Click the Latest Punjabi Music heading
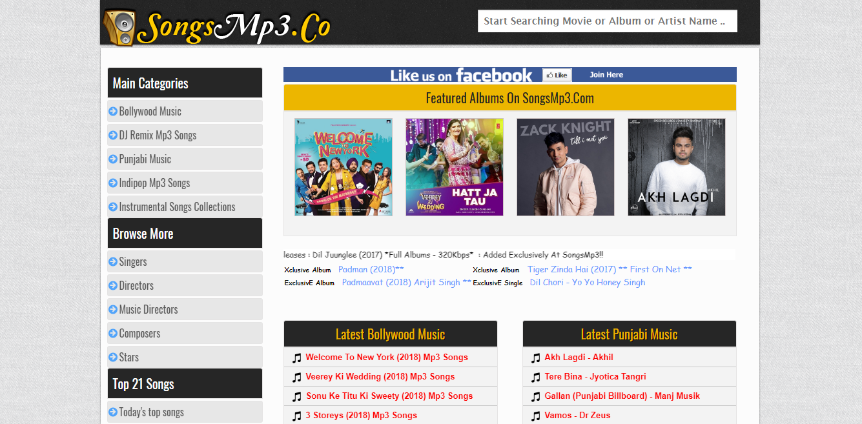The width and height of the screenshot is (862, 424). click(x=630, y=334)
